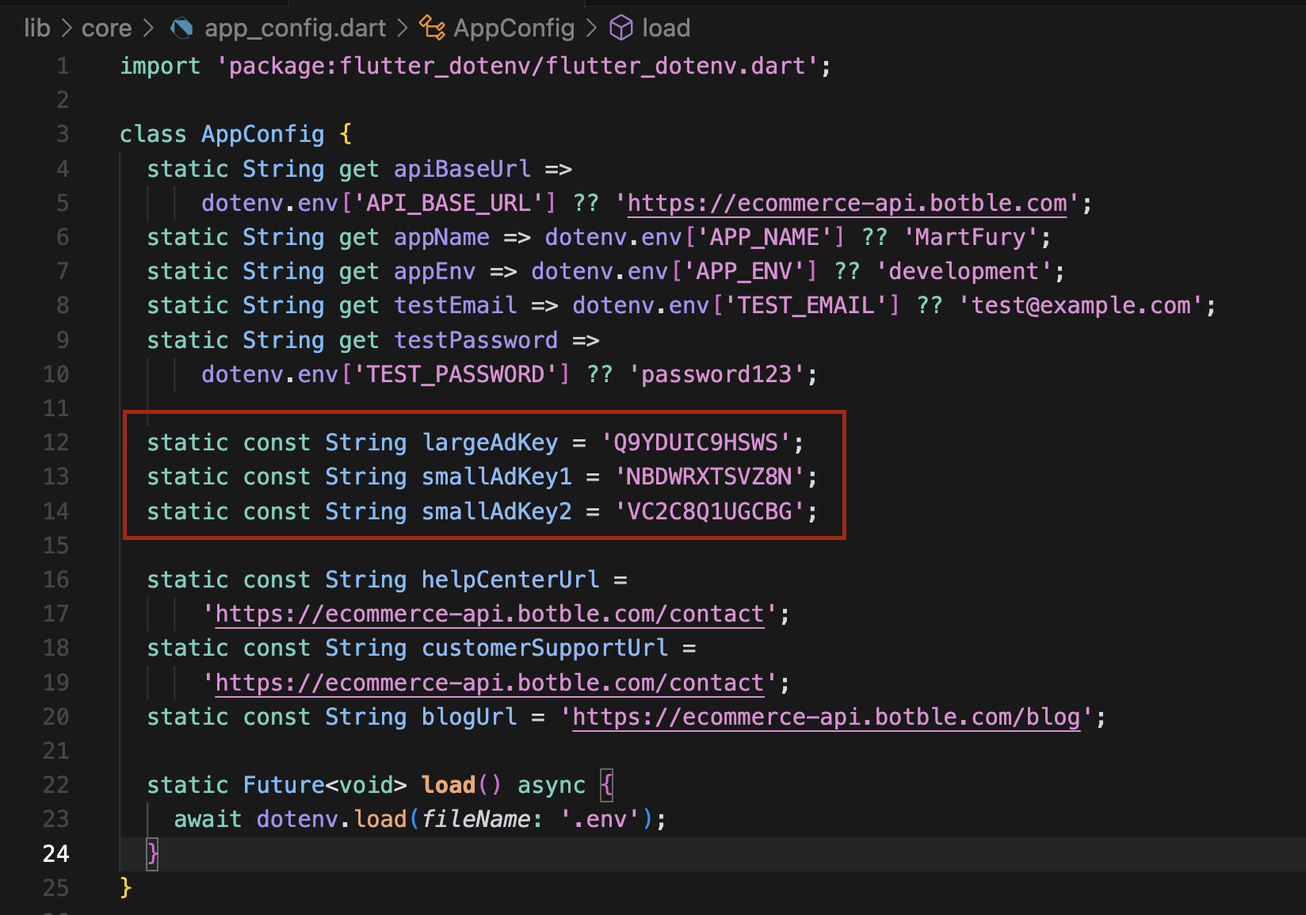Open the contact URL link on line 19
Viewport: 1306px width, 915px height.
click(489, 683)
